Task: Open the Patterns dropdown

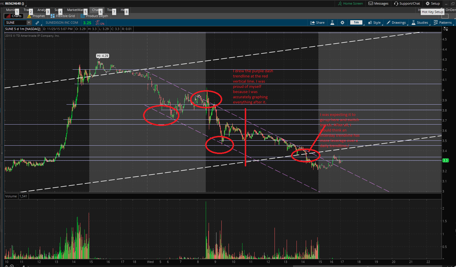Action: click(x=443, y=23)
